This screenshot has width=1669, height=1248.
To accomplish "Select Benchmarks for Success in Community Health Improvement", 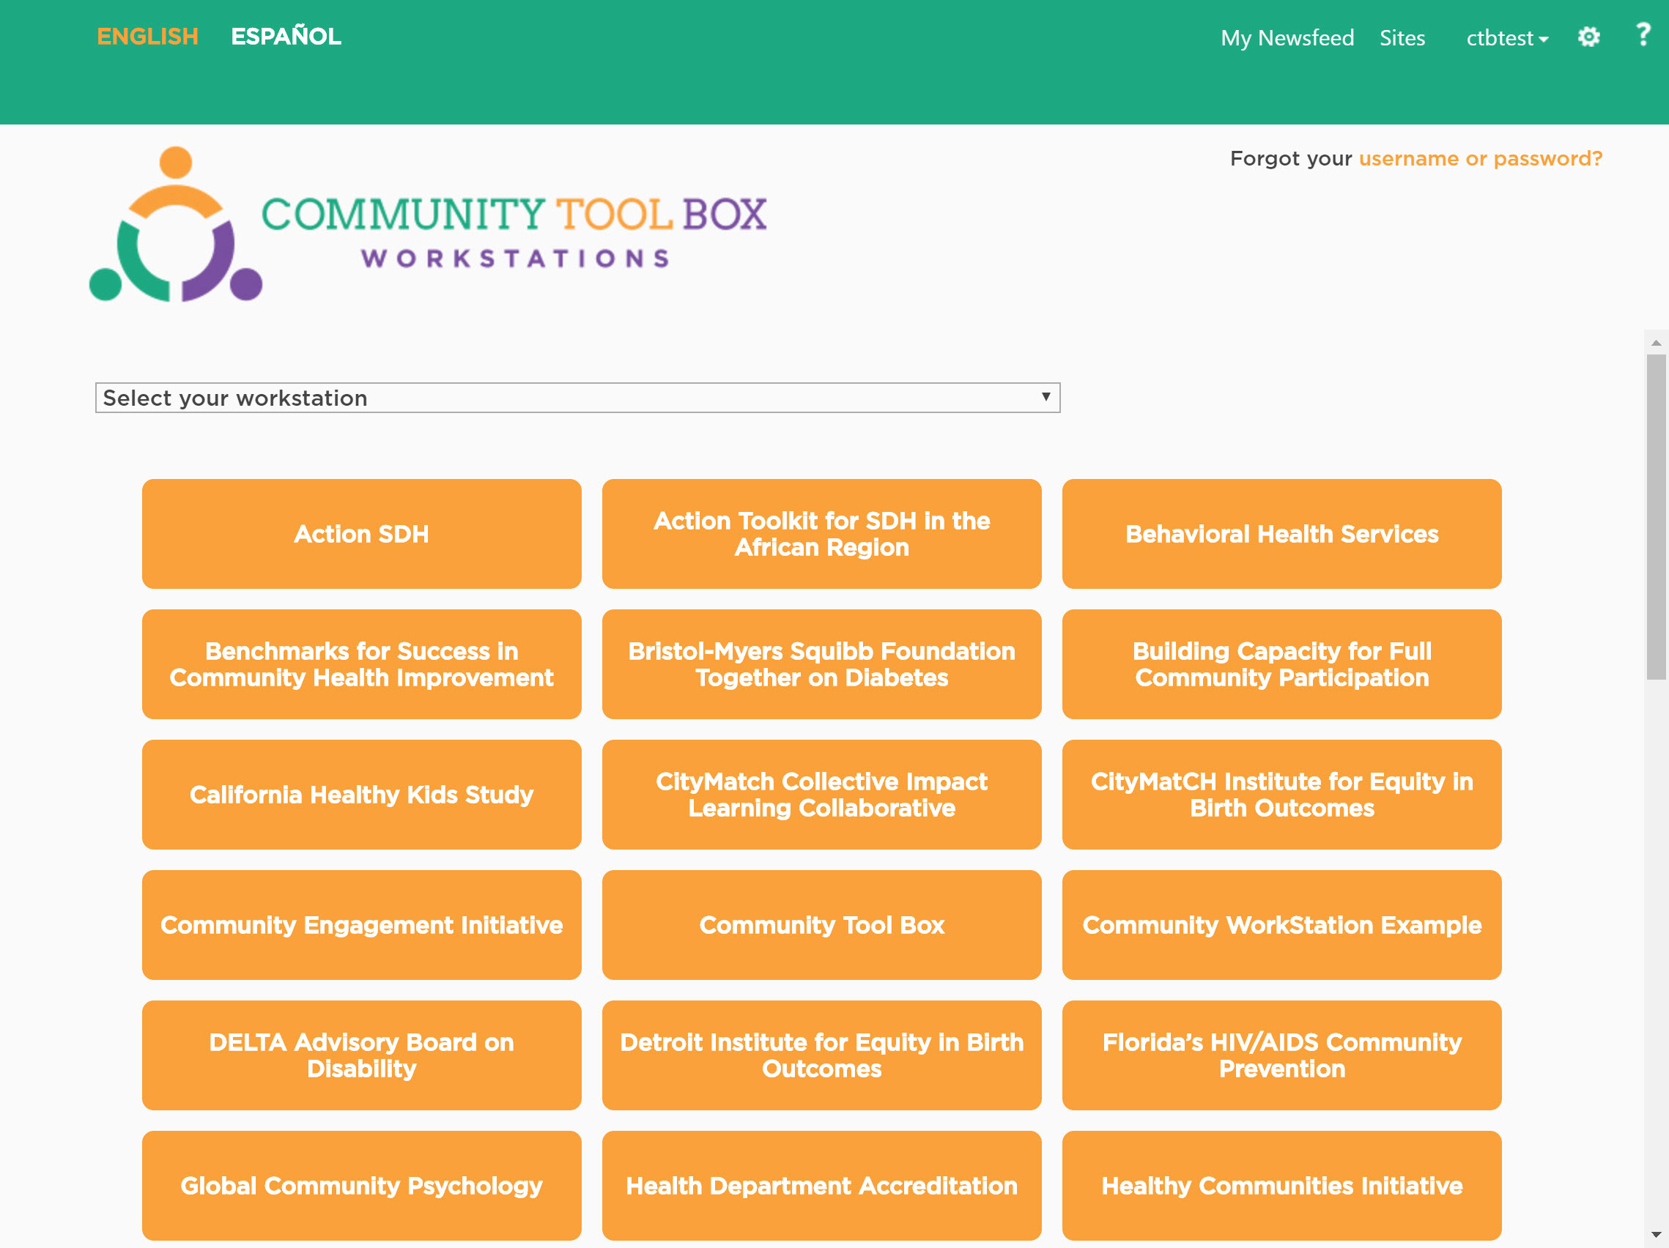I will point(361,664).
